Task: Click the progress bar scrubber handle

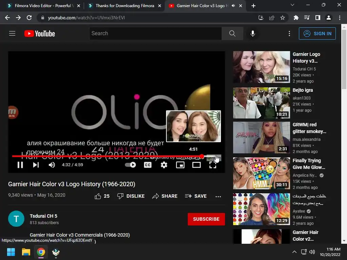Action: [202, 156]
